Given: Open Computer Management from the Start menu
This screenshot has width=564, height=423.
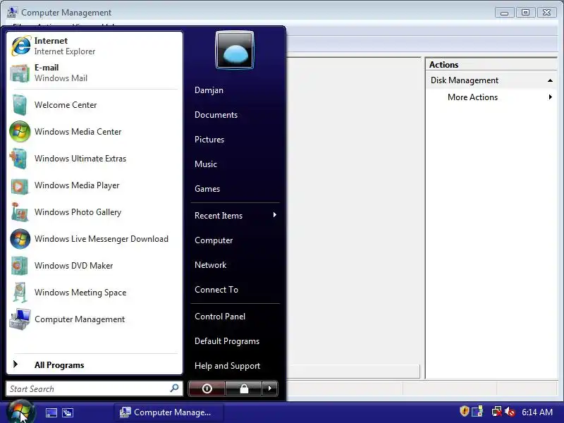Looking at the screenshot, I should tap(94, 319).
